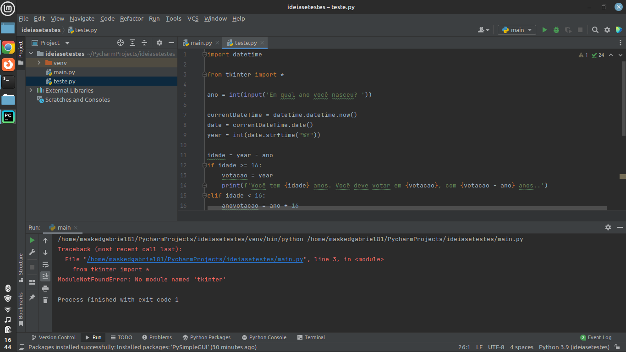Expand External Libraries node

point(30,90)
